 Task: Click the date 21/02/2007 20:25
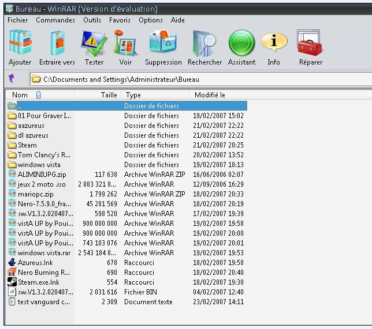coord(218,145)
